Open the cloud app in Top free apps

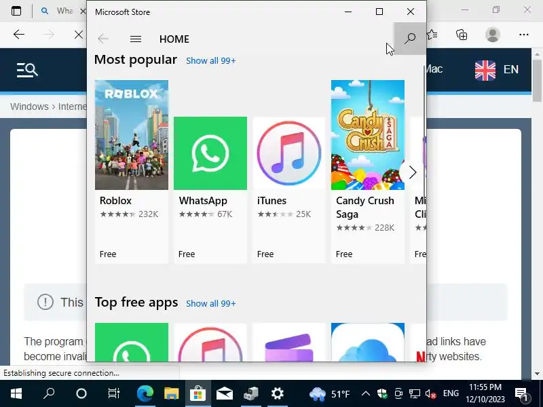[368, 343]
